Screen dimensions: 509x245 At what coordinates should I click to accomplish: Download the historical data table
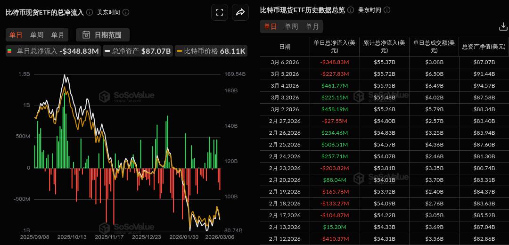[503, 26]
